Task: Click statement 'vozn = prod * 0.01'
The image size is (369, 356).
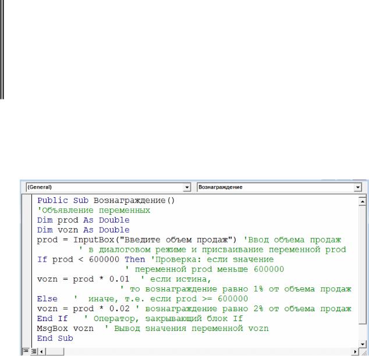Action: click(x=83, y=279)
